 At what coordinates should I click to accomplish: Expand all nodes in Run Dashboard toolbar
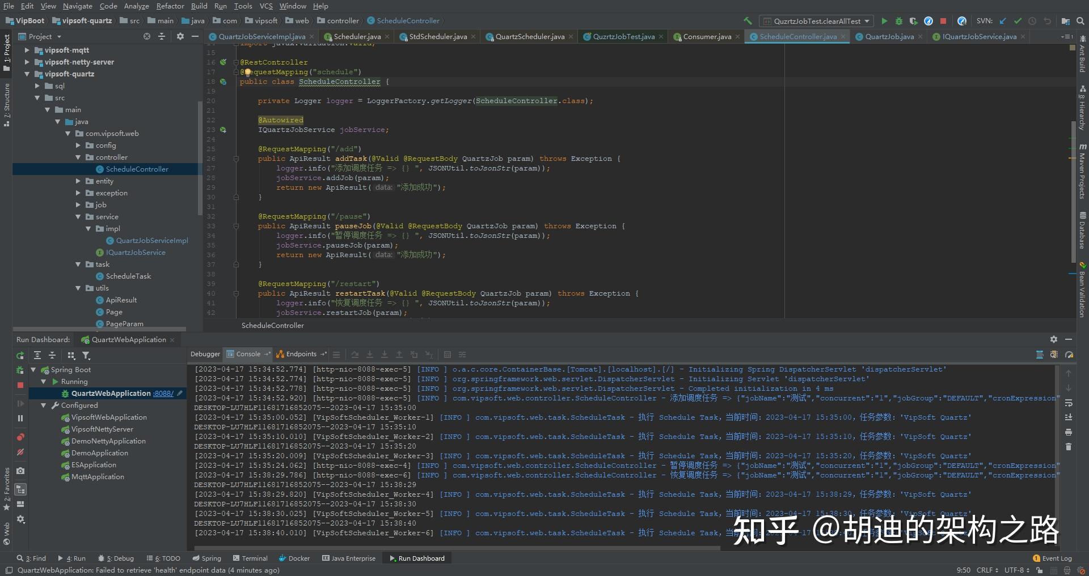(x=37, y=356)
